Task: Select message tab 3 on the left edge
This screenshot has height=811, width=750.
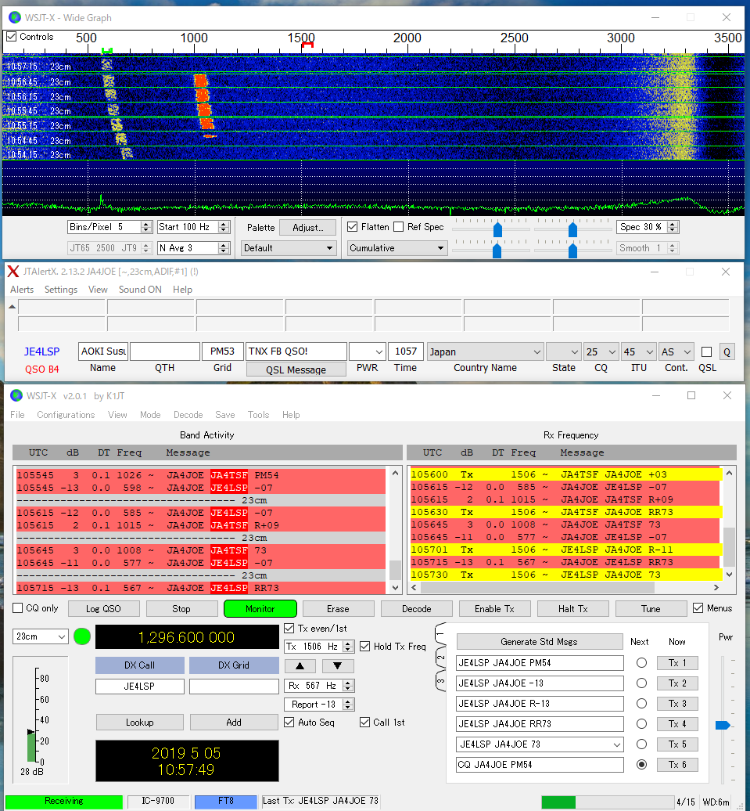Action: click(x=440, y=681)
